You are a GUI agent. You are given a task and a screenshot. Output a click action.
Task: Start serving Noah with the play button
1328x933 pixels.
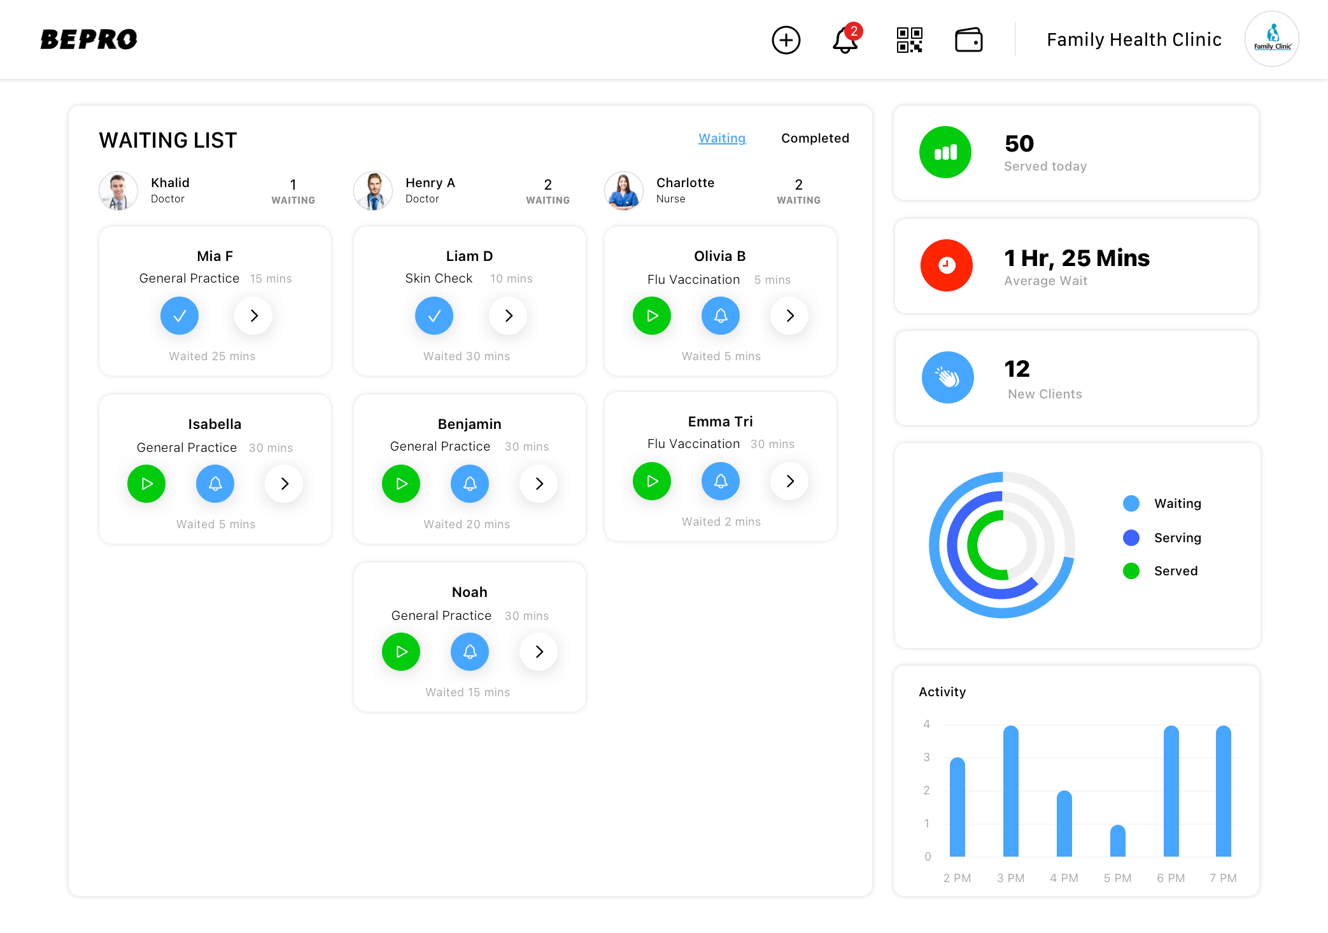pos(400,652)
